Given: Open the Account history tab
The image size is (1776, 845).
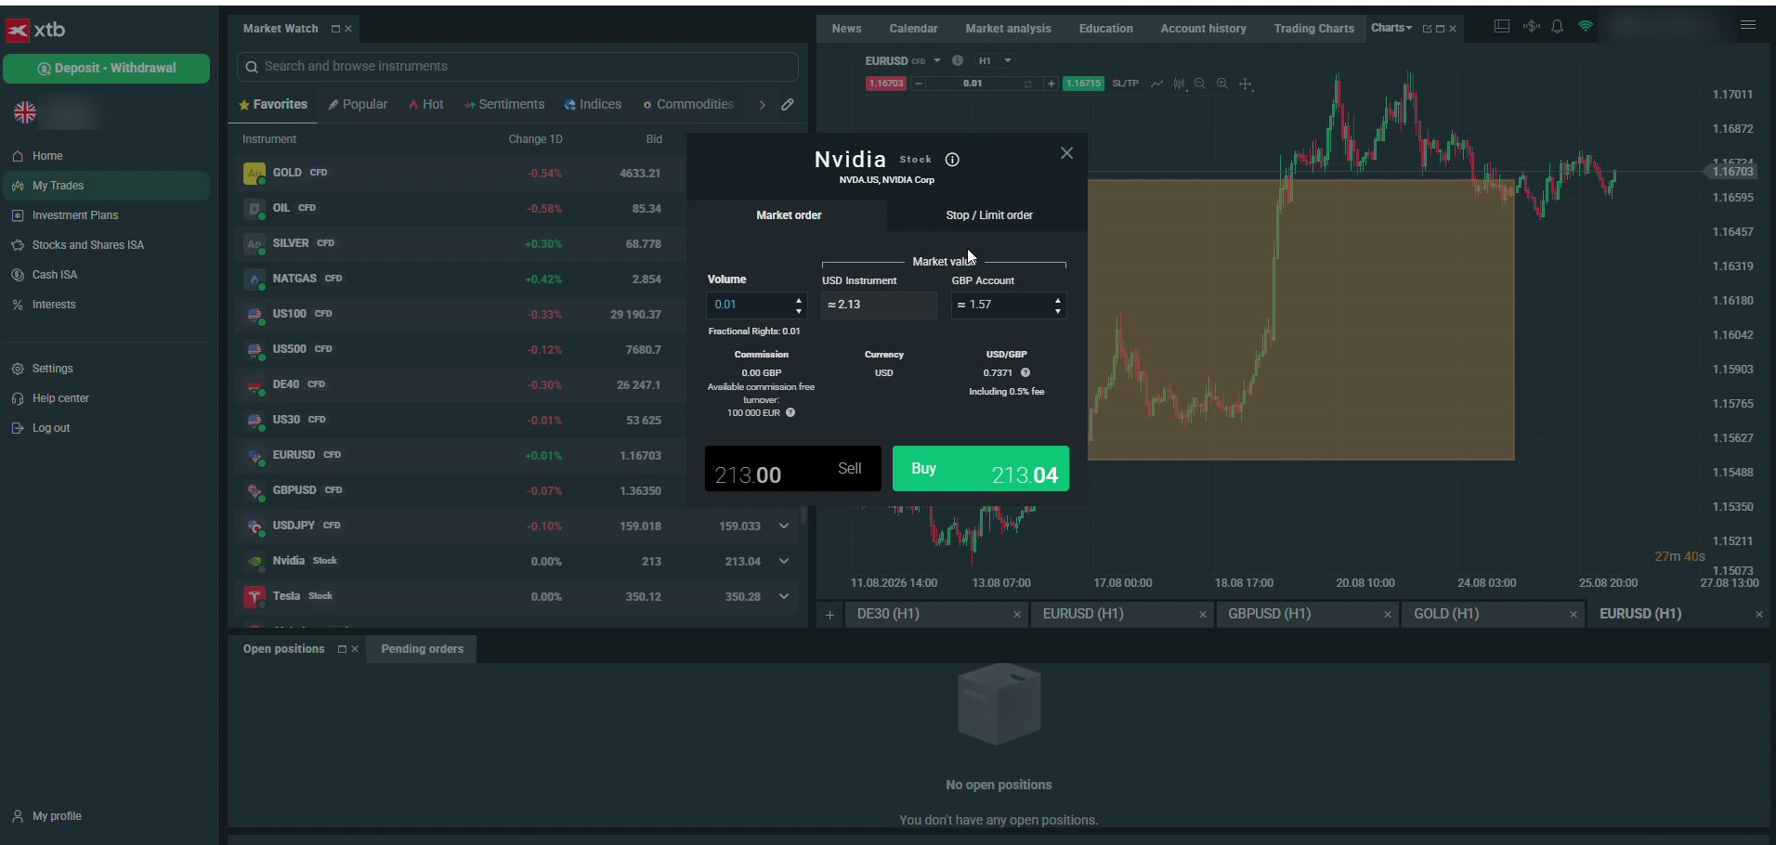Looking at the screenshot, I should [x=1203, y=29].
